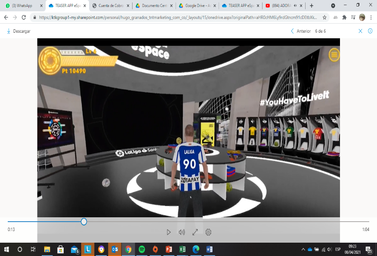Open the network Wi-Fi tray icon
The image size is (377, 256).
[x=324, y=249]
